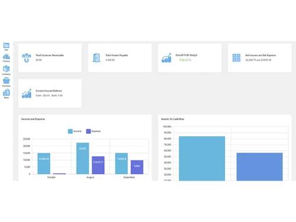Click the net income and expense amounts
Image resolution: width=296 pixels, height=222 pixels.
[258, 60]
